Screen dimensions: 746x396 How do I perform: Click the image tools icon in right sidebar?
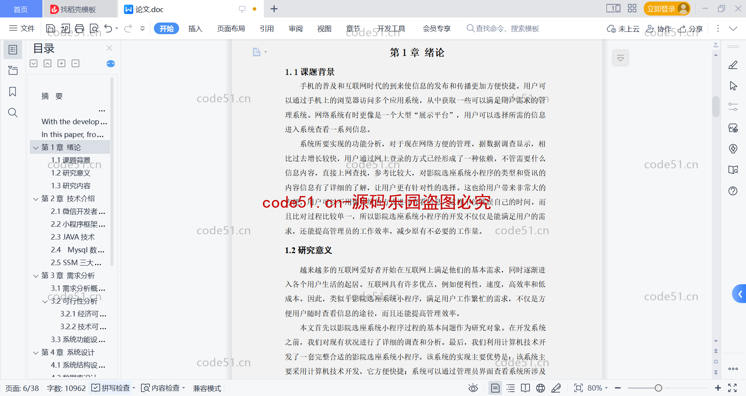(733, 128)
